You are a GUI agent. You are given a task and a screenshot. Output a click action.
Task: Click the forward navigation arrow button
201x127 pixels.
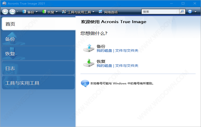(12, 12)
